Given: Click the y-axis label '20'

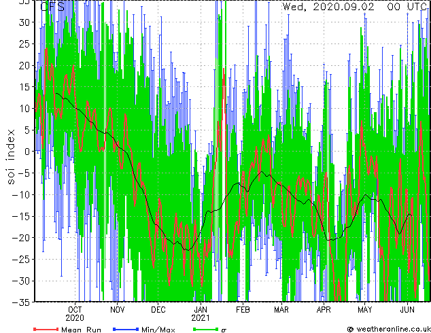Looking at the screenshot, I should pyautogui.click(x=24, y=65).
